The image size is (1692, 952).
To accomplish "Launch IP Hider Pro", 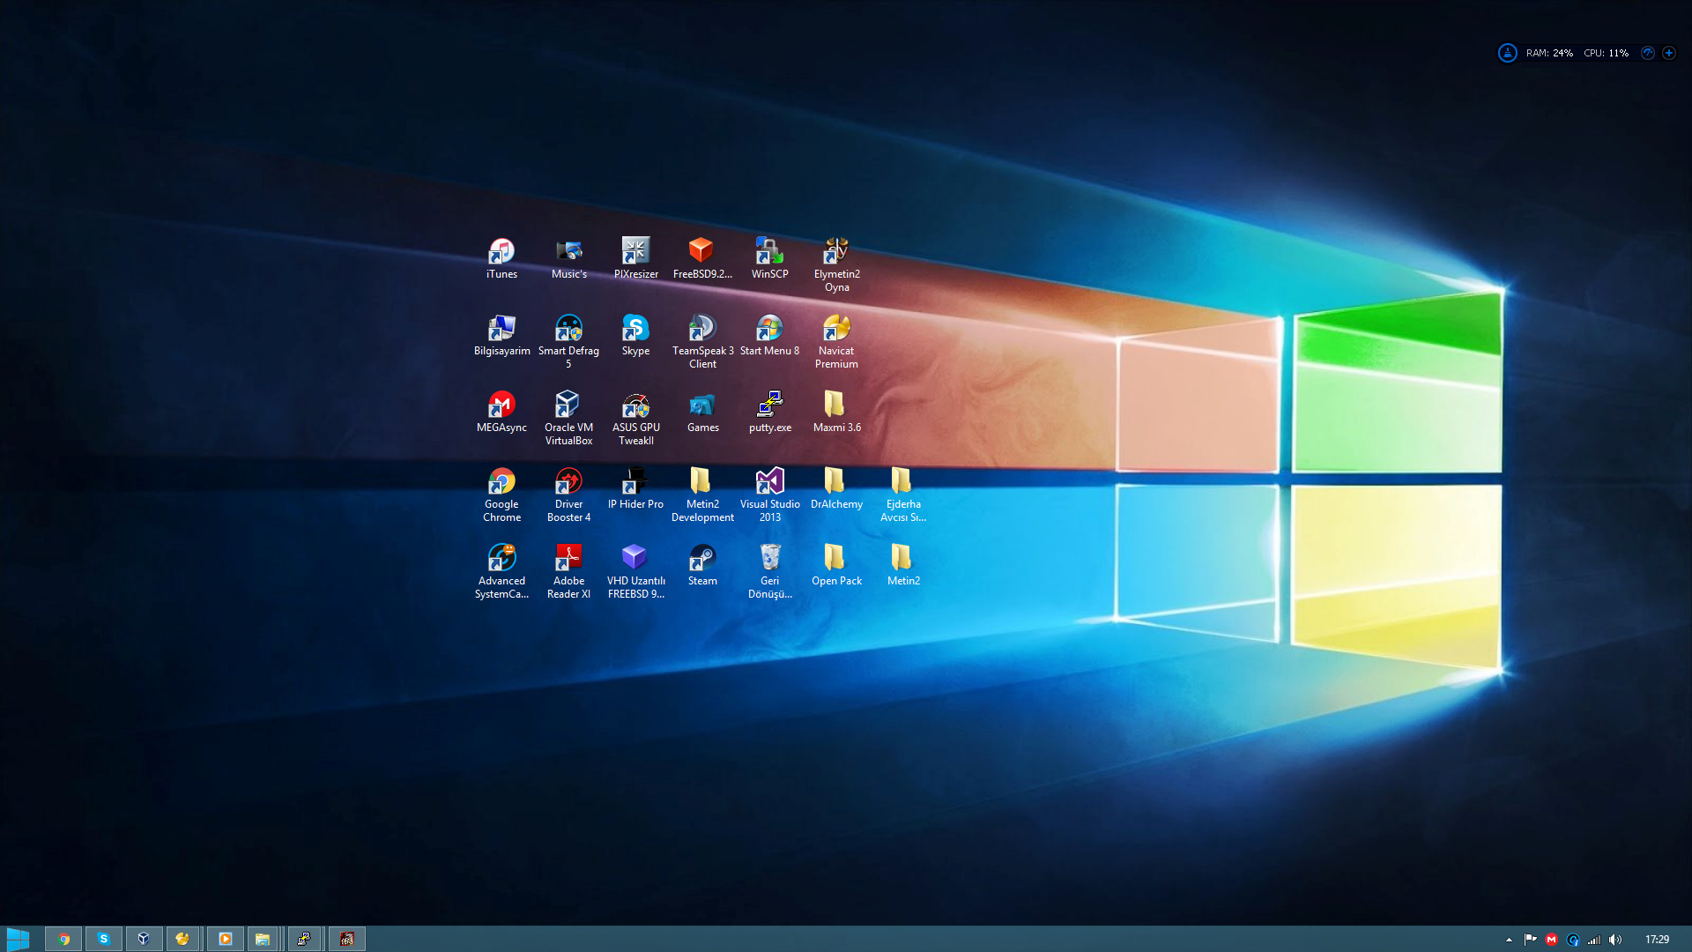I will pyautogui.click(x=635, y=488).
